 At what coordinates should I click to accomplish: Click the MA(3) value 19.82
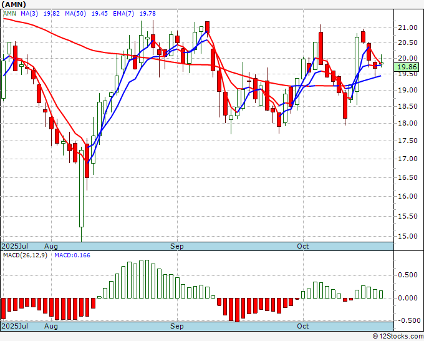52,14
